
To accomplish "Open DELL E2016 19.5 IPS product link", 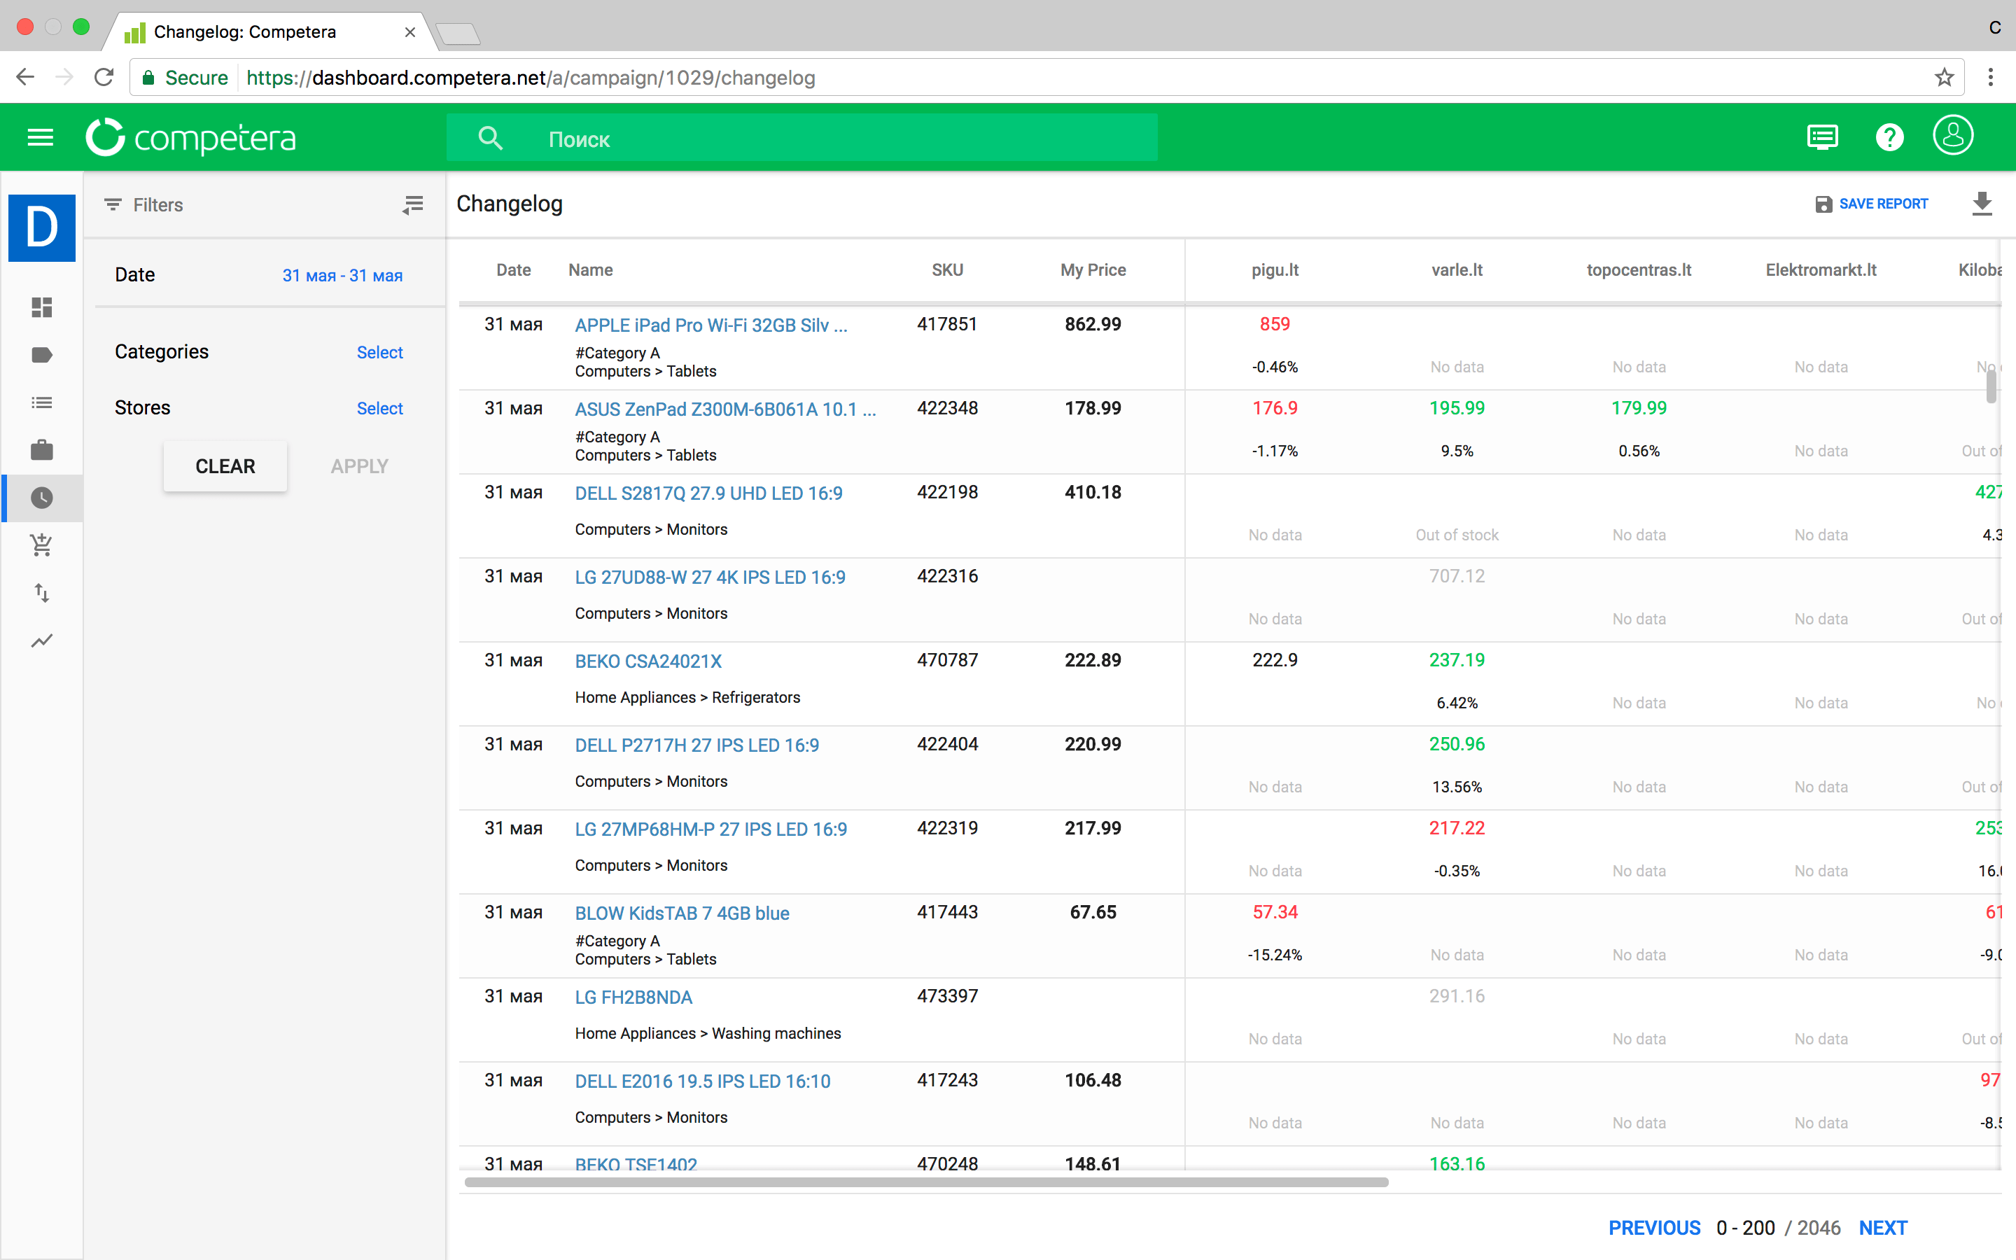I will click(702, 1081).
